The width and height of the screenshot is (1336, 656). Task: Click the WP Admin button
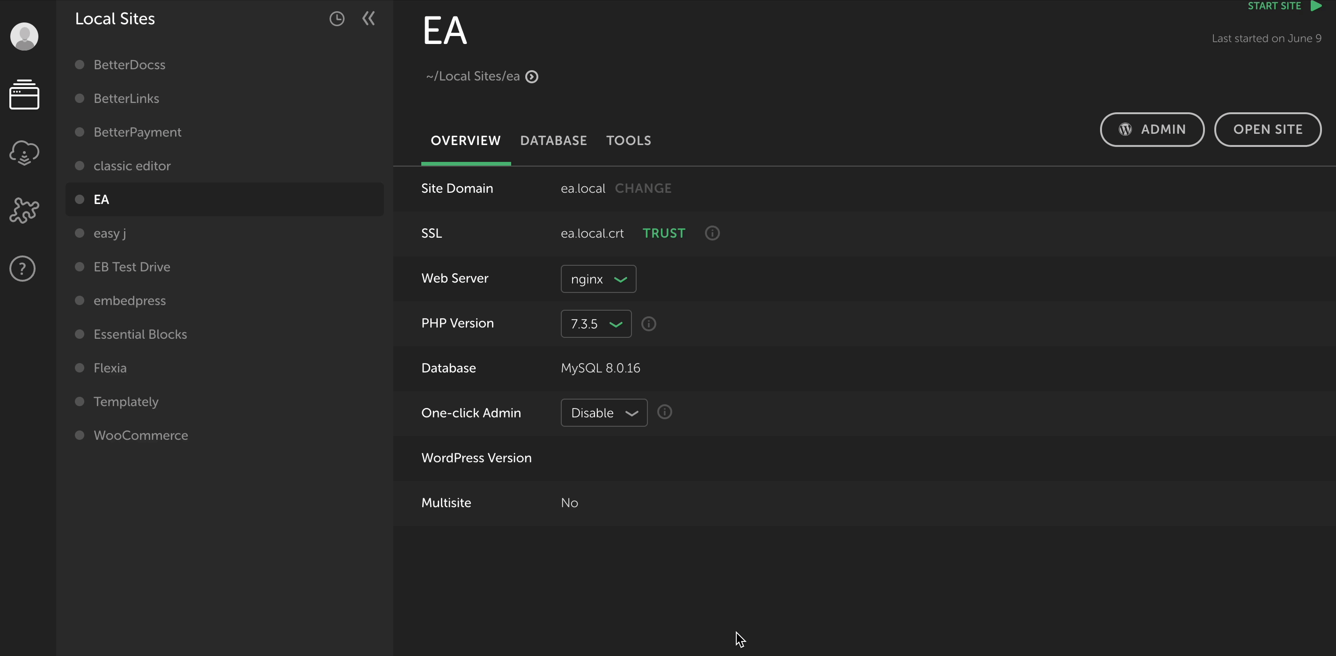1152,130
